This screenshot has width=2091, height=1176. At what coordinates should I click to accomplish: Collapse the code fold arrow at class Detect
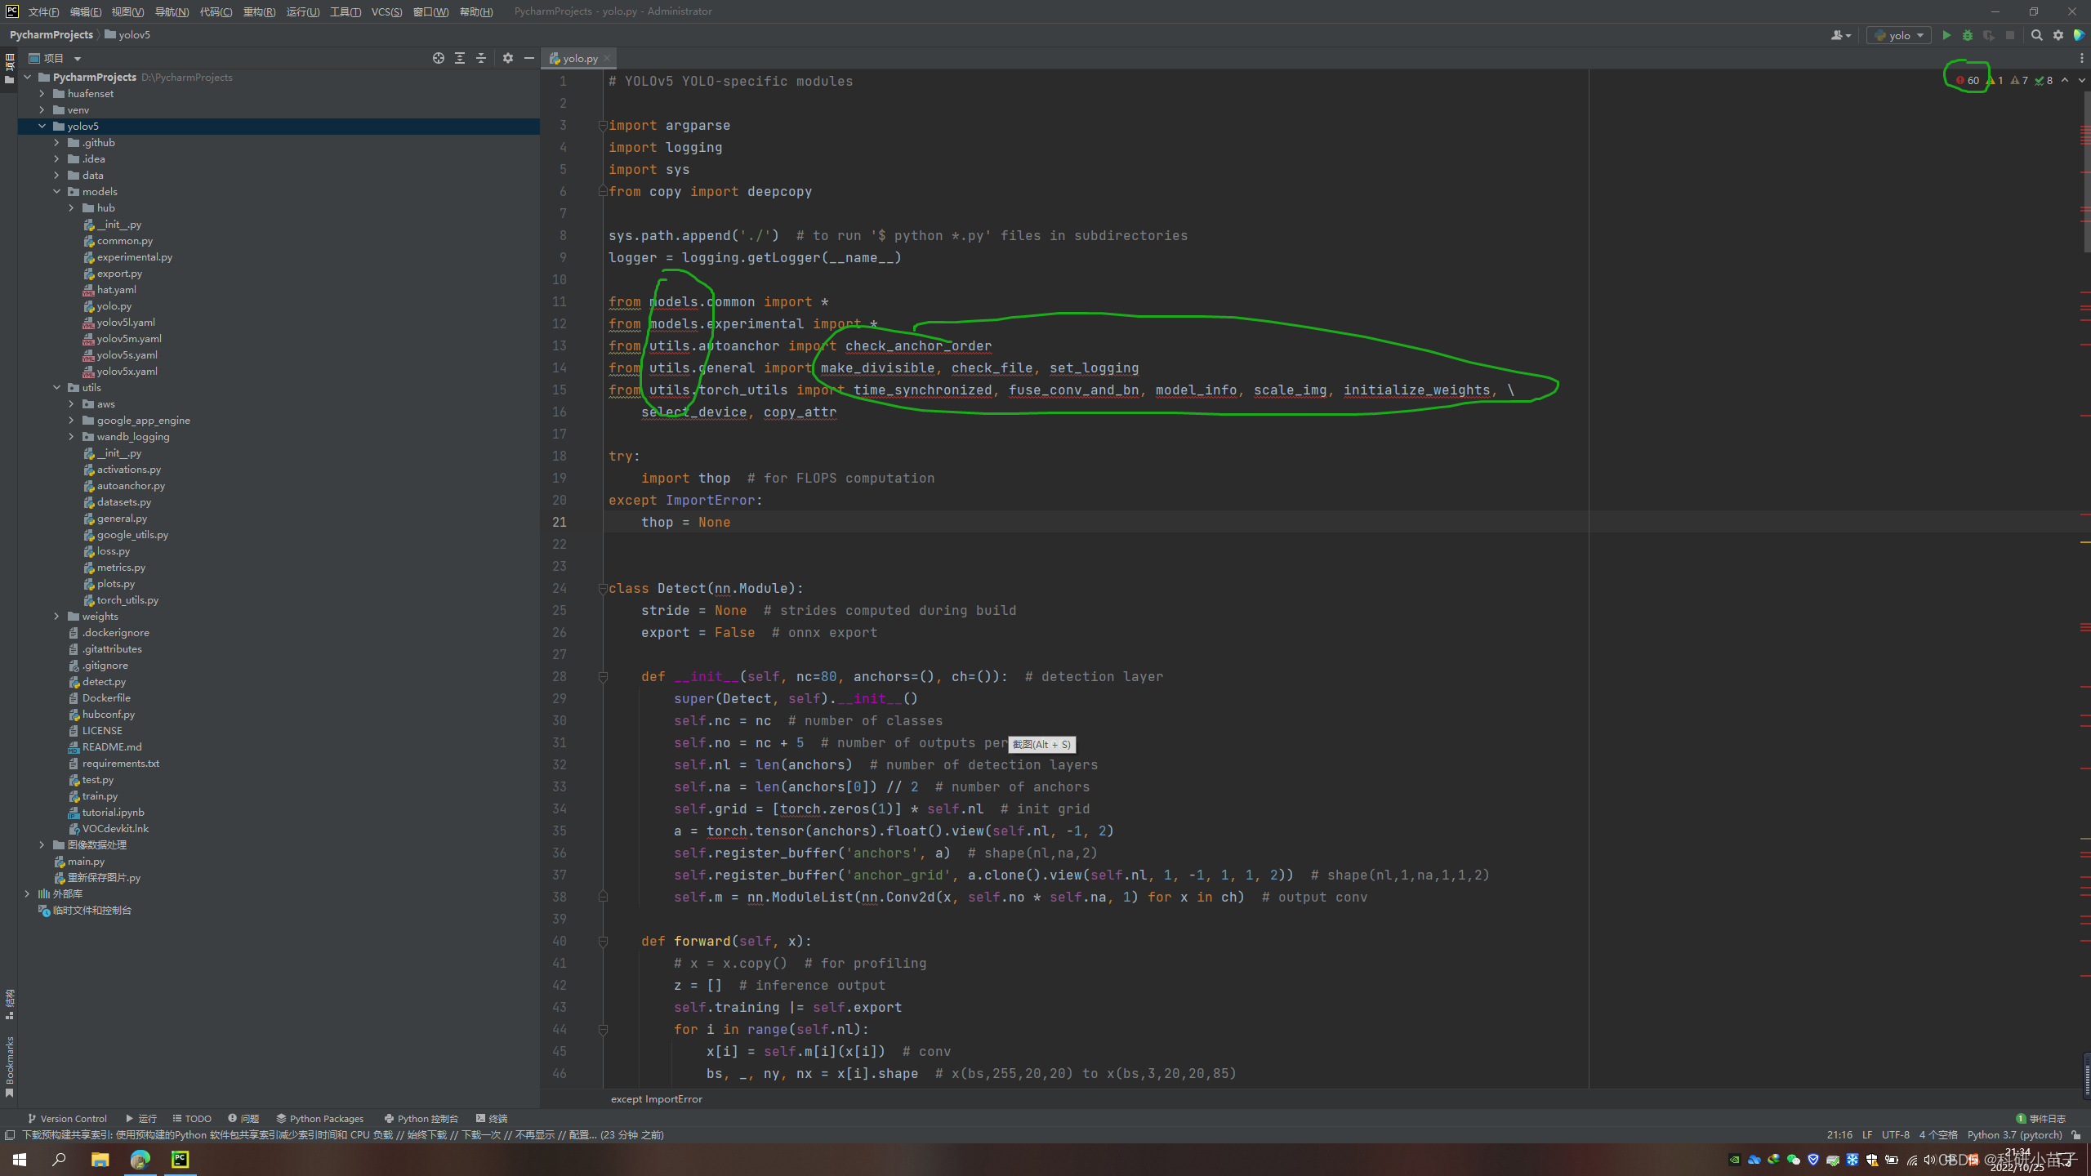tap(603, 588)
